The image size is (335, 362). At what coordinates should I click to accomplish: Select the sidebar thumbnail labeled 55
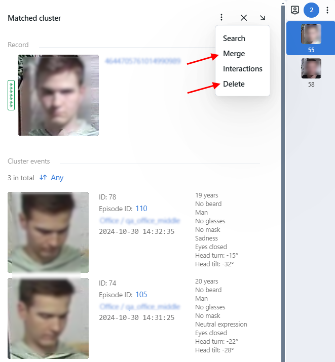tap(311, 38)
